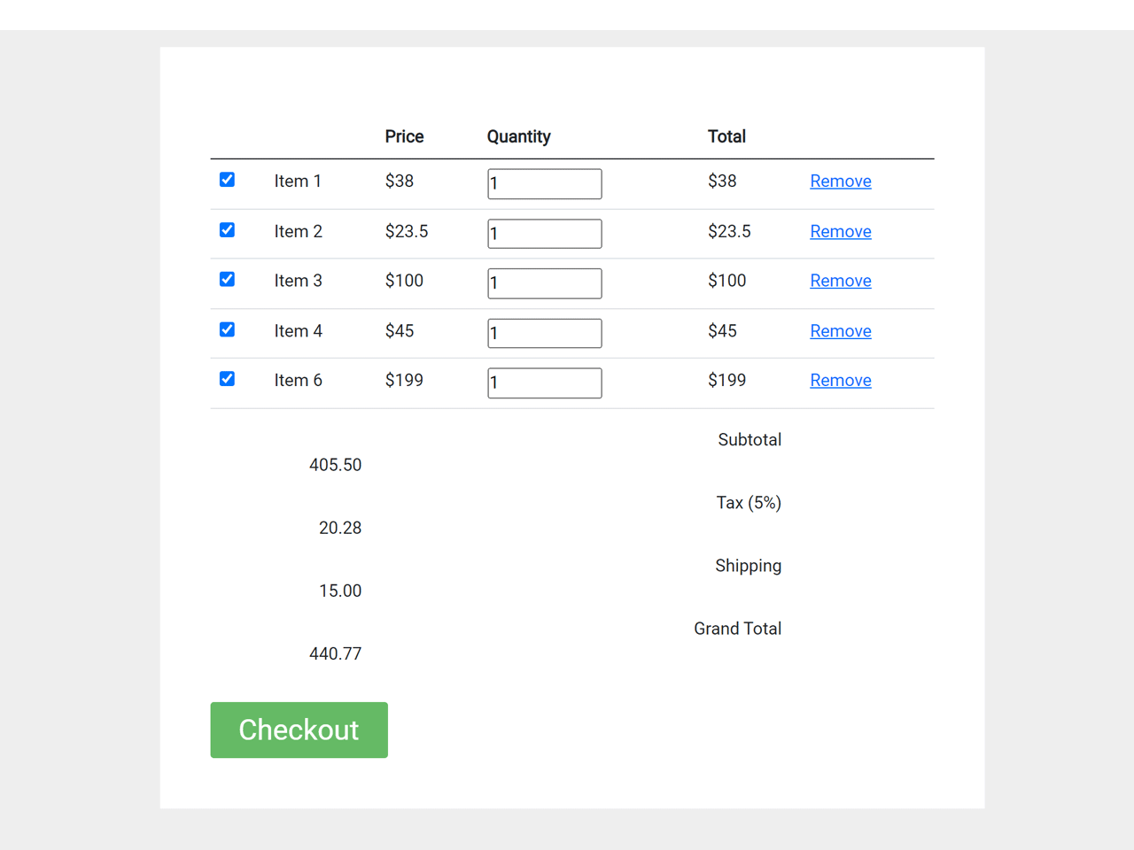Toggle the checkbox beside Item 2

[x=227, y=230]
